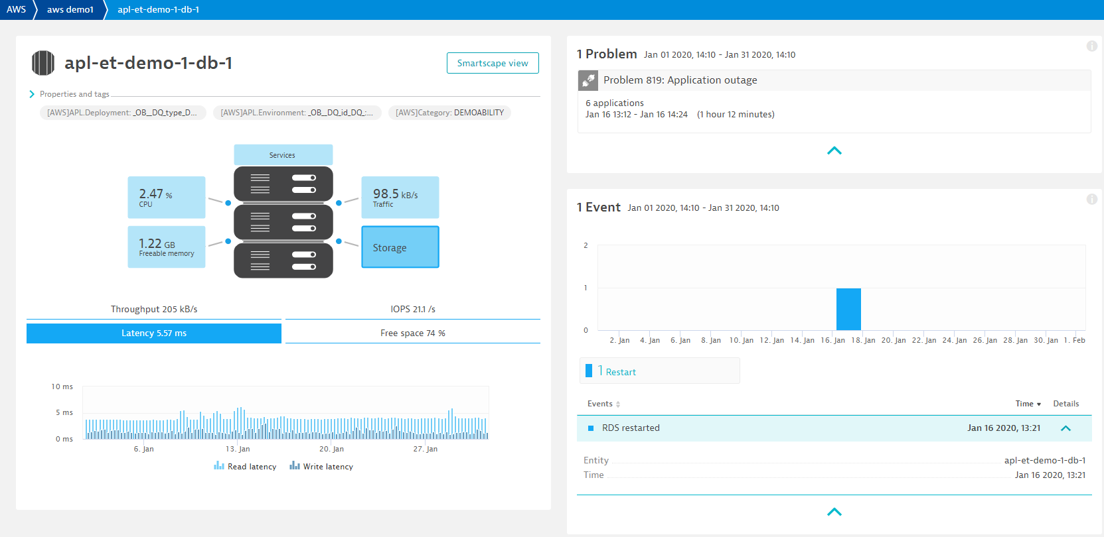Click the Write latency legend label
The height and width of the screenshot is (537, 1104).
(328, 467)
